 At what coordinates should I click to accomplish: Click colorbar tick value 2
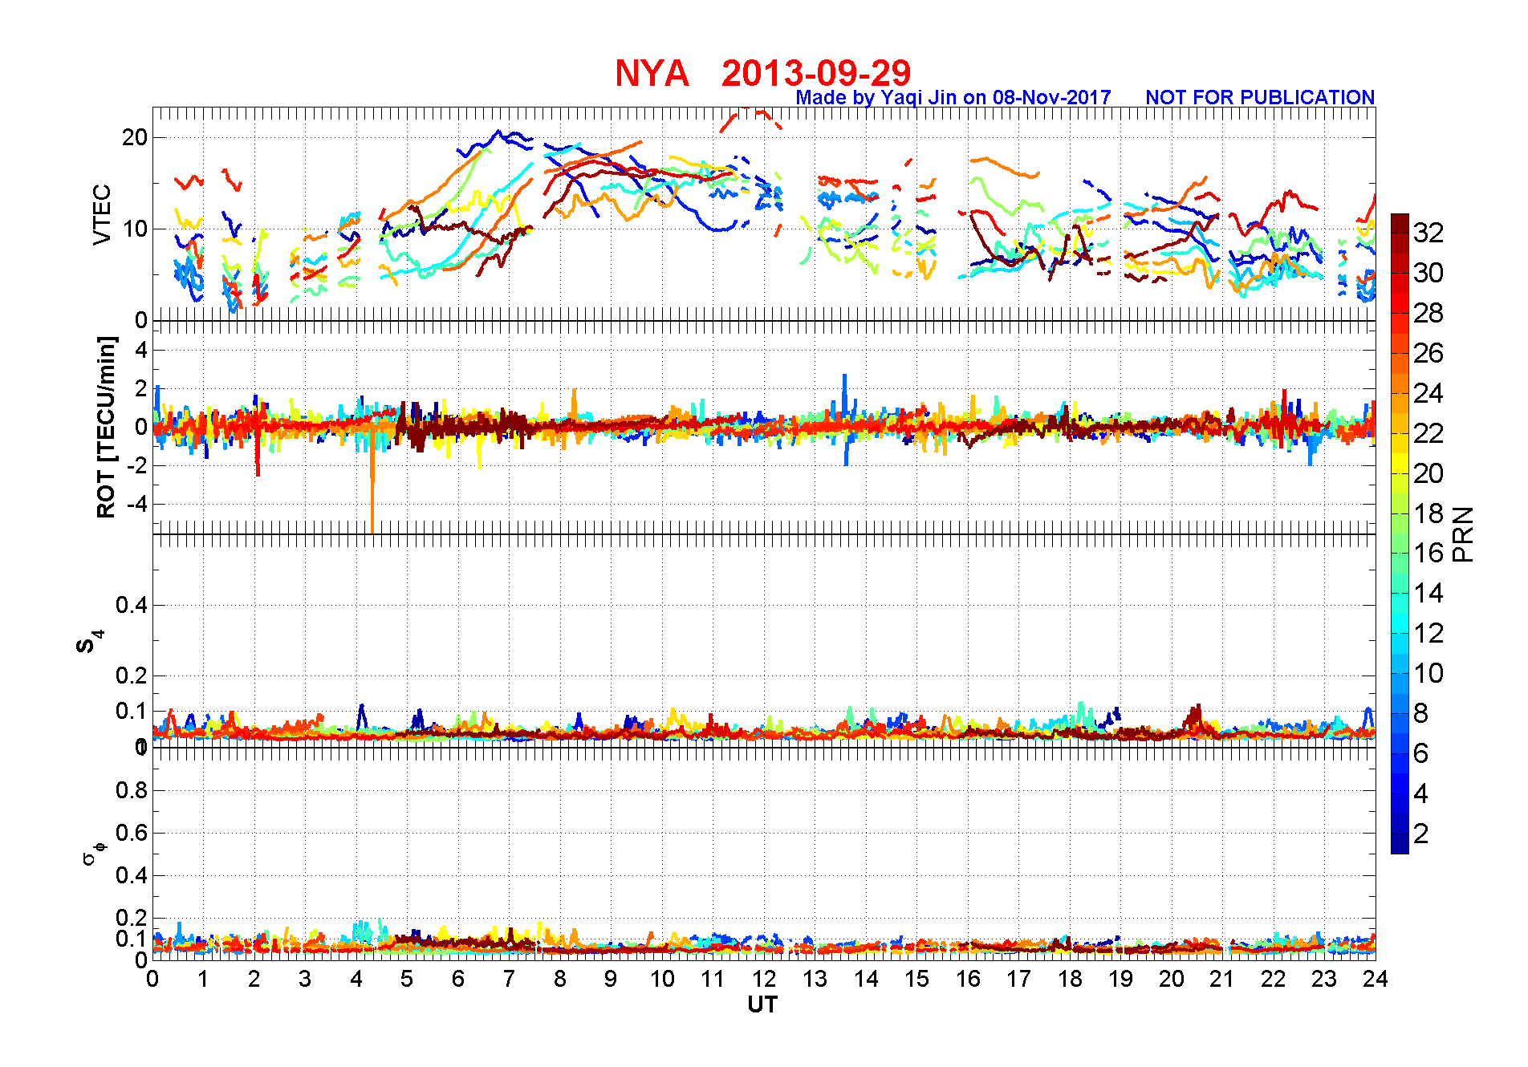pos(1421,834)
